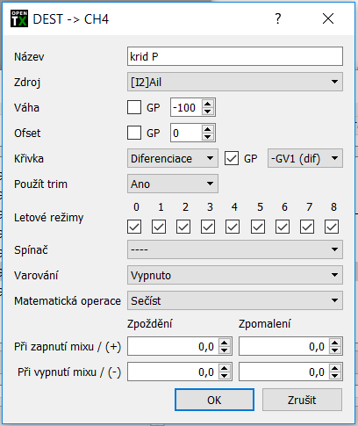Decrease Ofset value with down arrow

coord(208,137)
